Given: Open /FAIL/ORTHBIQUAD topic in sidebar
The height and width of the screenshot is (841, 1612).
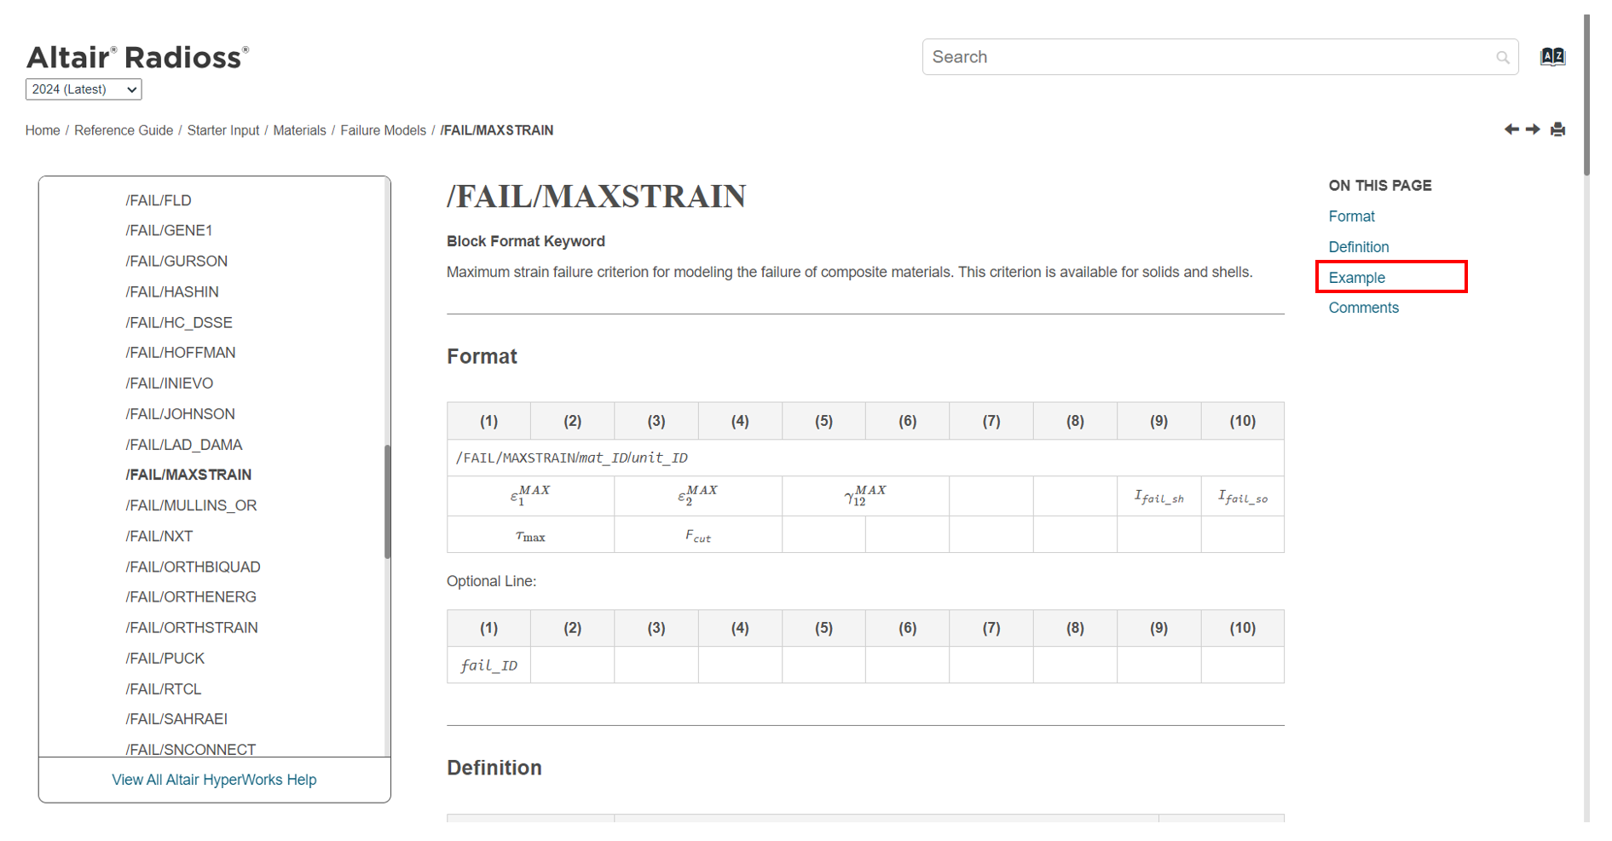Looking at the screenshot, I should (193, 567).
